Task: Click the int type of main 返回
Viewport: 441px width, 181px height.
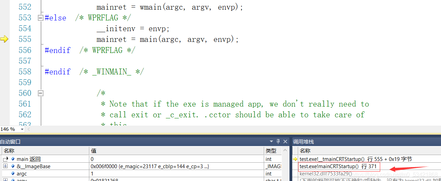Action: click(268, 159)
